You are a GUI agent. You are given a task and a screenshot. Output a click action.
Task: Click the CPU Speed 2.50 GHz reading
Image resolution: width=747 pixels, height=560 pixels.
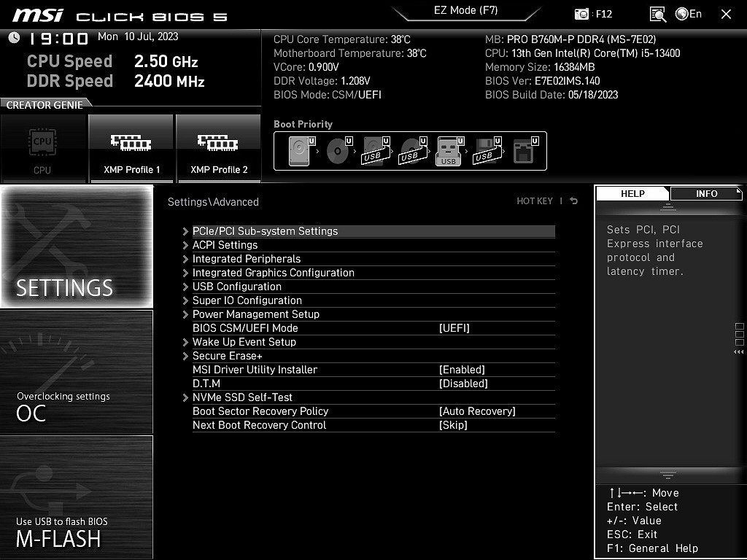click(112, 61)
